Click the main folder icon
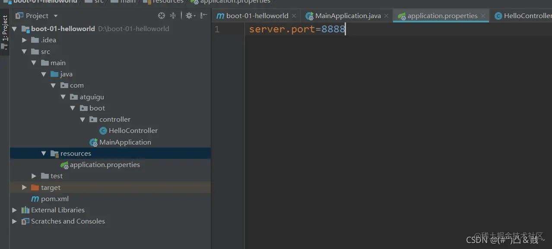The width and height of the screenshot is (552, 249). [x=45, y=63]
